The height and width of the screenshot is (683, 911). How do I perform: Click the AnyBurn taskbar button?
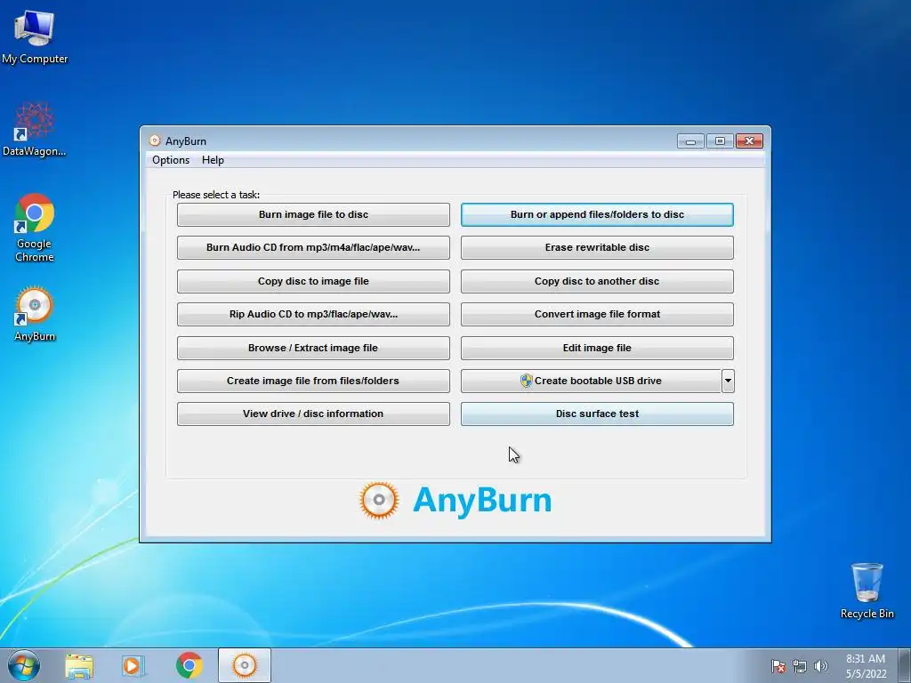pos(245,665)
